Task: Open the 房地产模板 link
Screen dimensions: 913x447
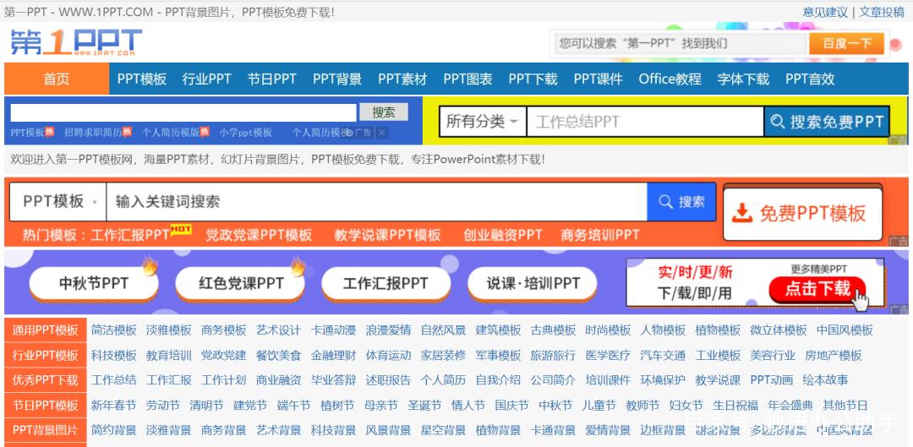Action: 834,355
